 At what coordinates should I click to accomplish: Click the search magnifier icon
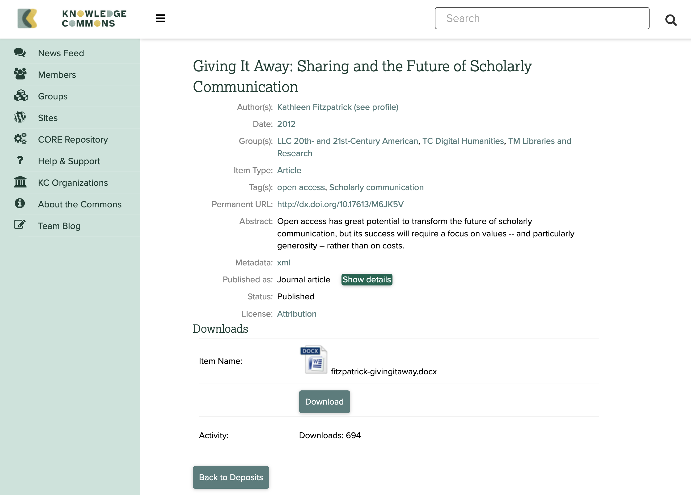(671, 20)
